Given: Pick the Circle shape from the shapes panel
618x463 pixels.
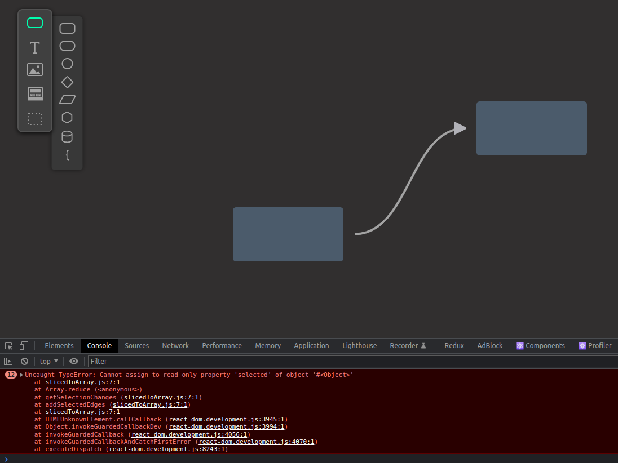Looking at the screenshot, I should tap(67, 64).
